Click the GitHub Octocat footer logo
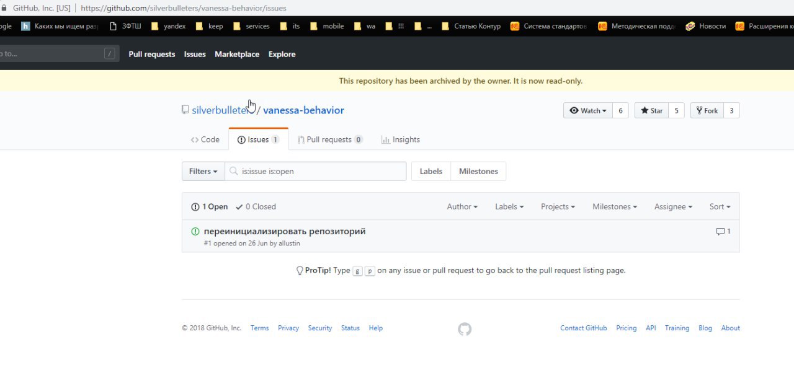The image size is (794, 373). click(465, 329)
